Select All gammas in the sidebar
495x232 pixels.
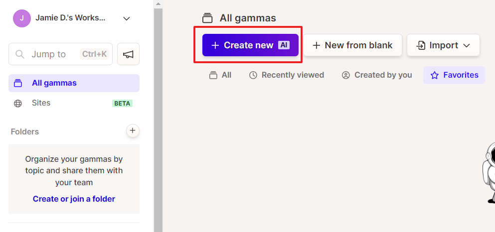tap(74, 83)
